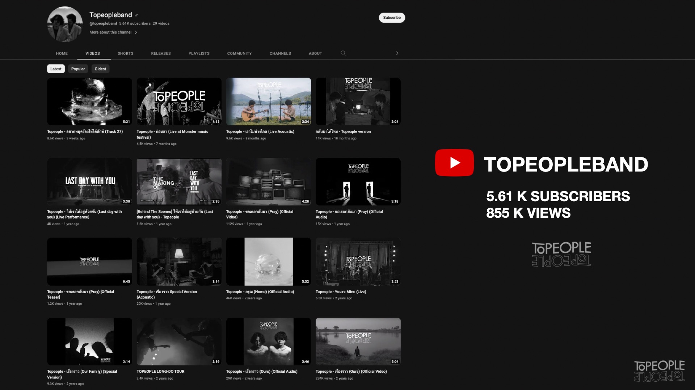Open You're Mine Live thumbnail

[358, 261]
